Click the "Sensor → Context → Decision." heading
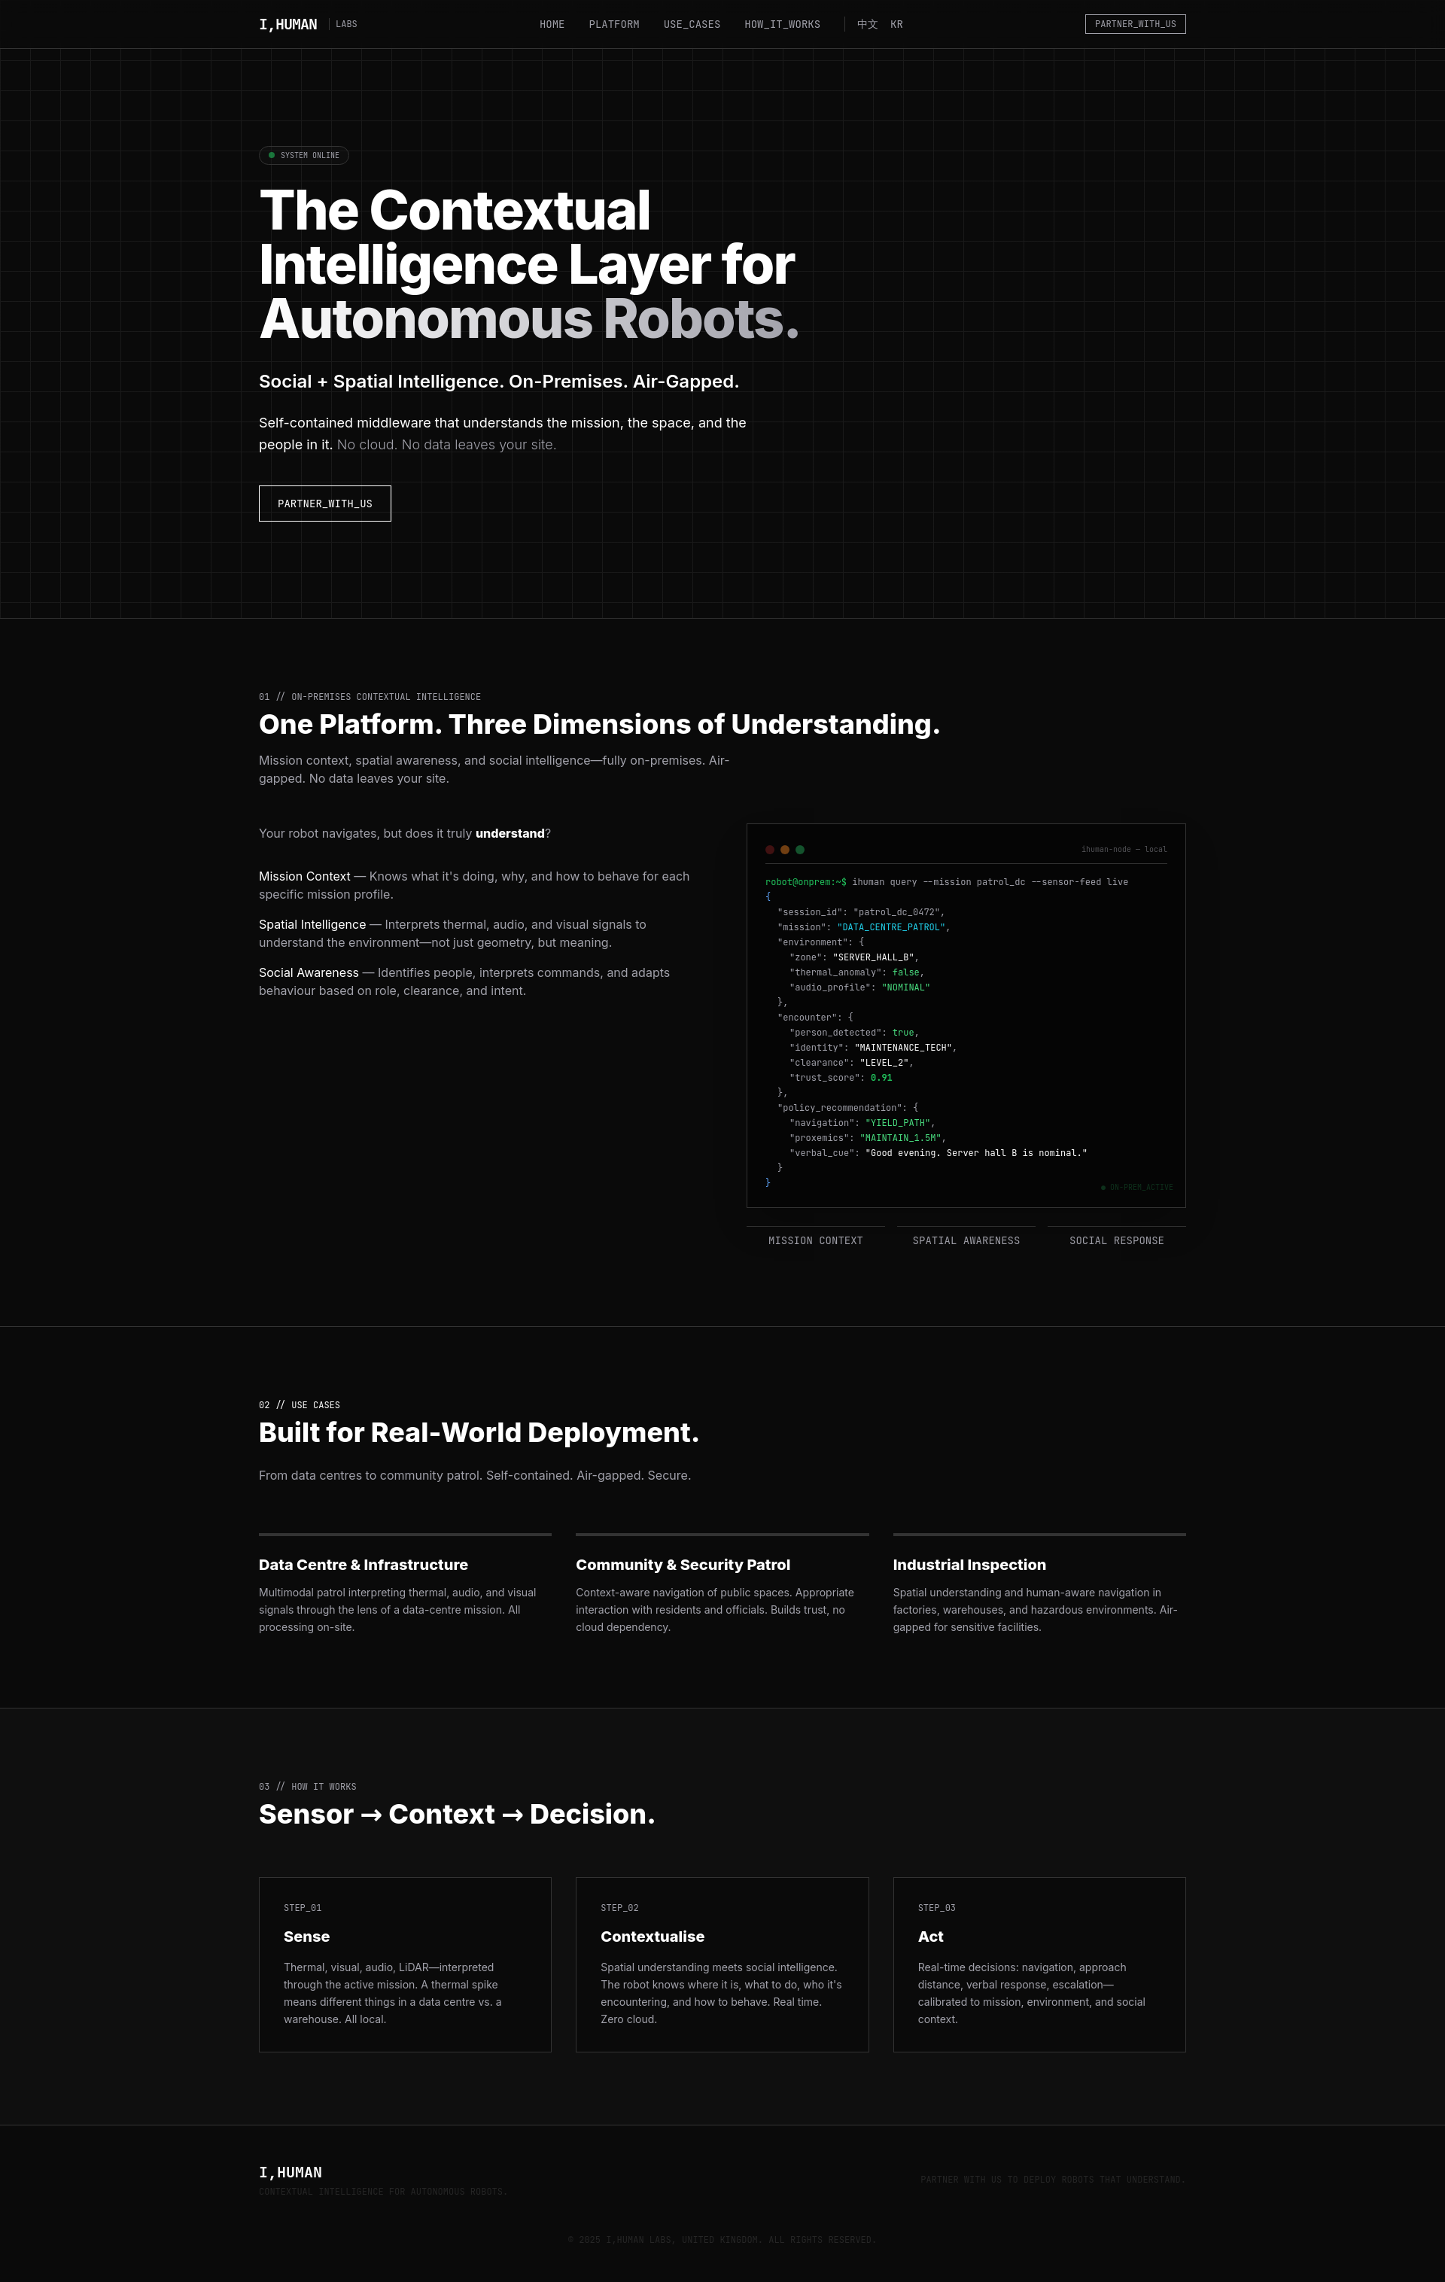 457,1814
